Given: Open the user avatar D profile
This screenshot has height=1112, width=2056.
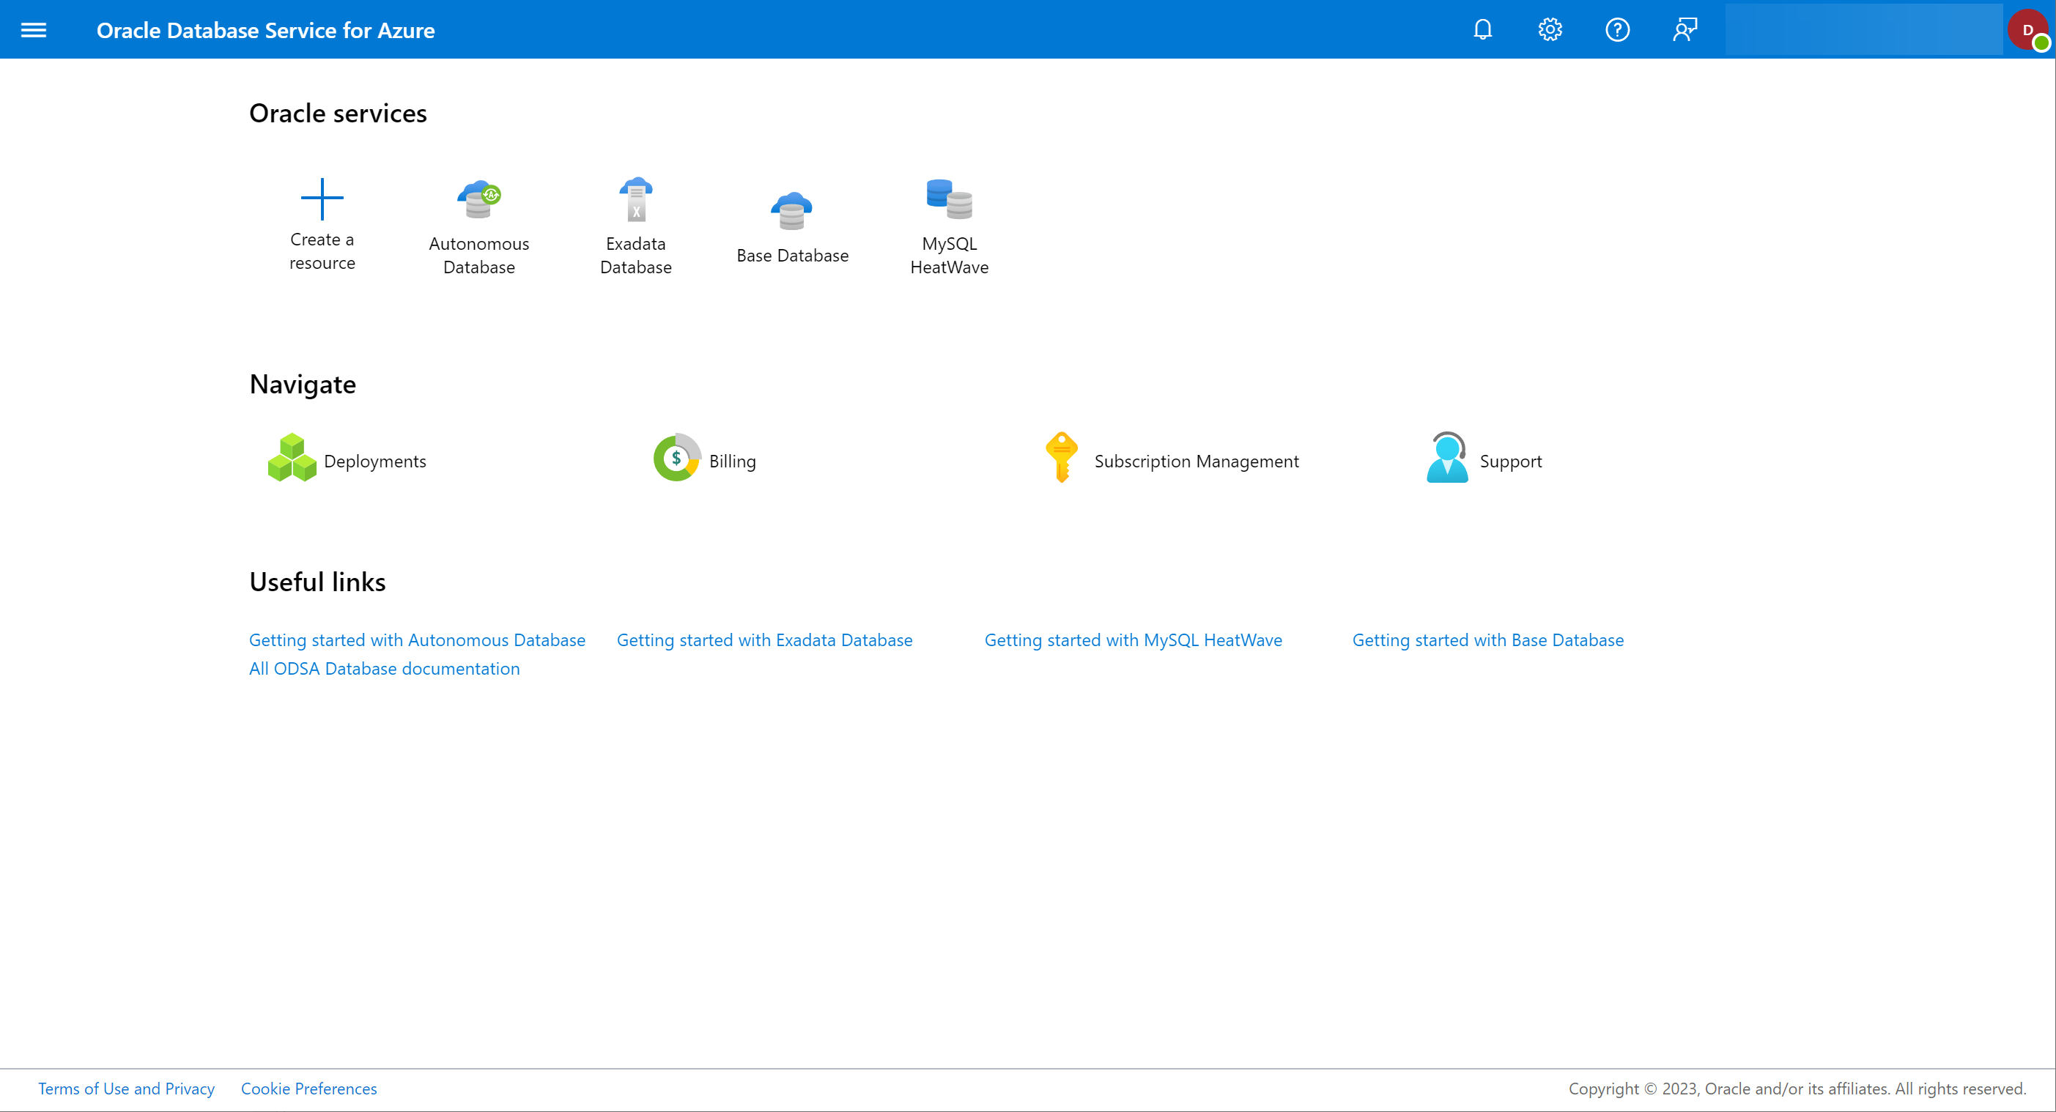Looking at the screenshot, I should 2027,30.
